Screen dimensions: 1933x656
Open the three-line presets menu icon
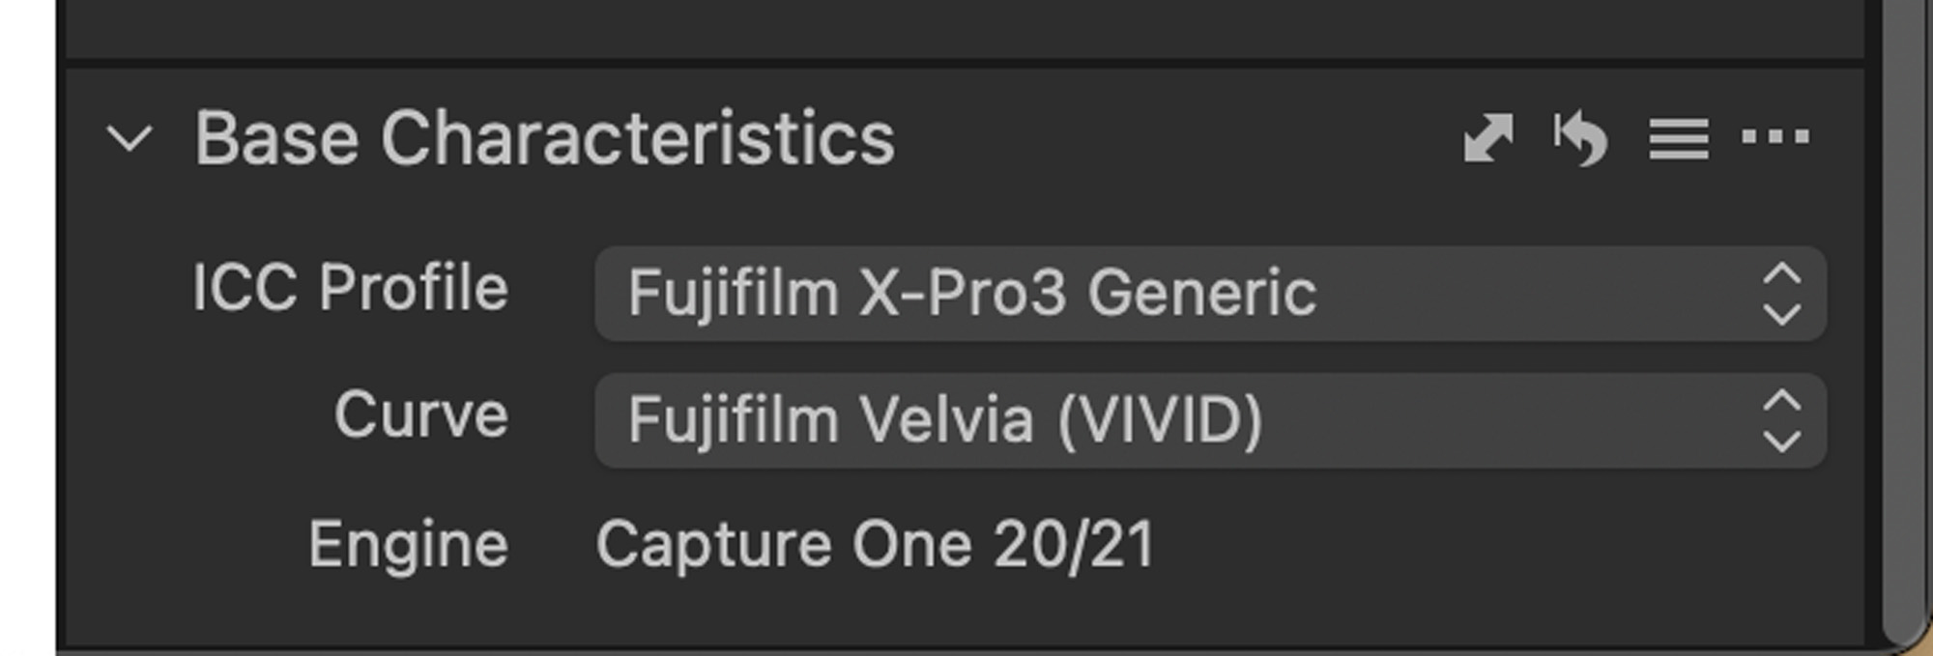[1678, 139]
